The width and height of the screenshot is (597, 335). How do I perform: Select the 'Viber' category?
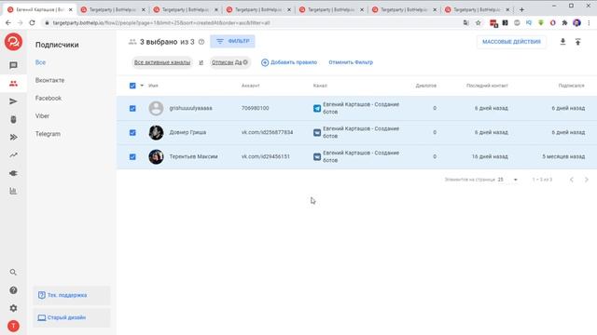(x=42, y=115)
